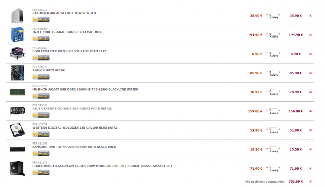Click Αλλαγή under Coolermaster XDream quantity
Image resolution: width=325 pixels, height=187 pixels.
point(274,56)
